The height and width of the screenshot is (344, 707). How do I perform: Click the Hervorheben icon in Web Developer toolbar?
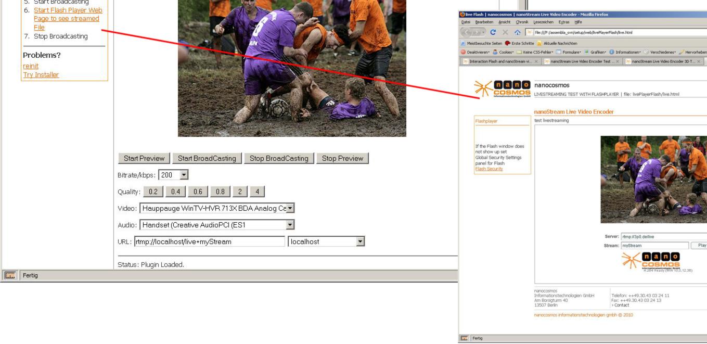[x=682, y=52]
